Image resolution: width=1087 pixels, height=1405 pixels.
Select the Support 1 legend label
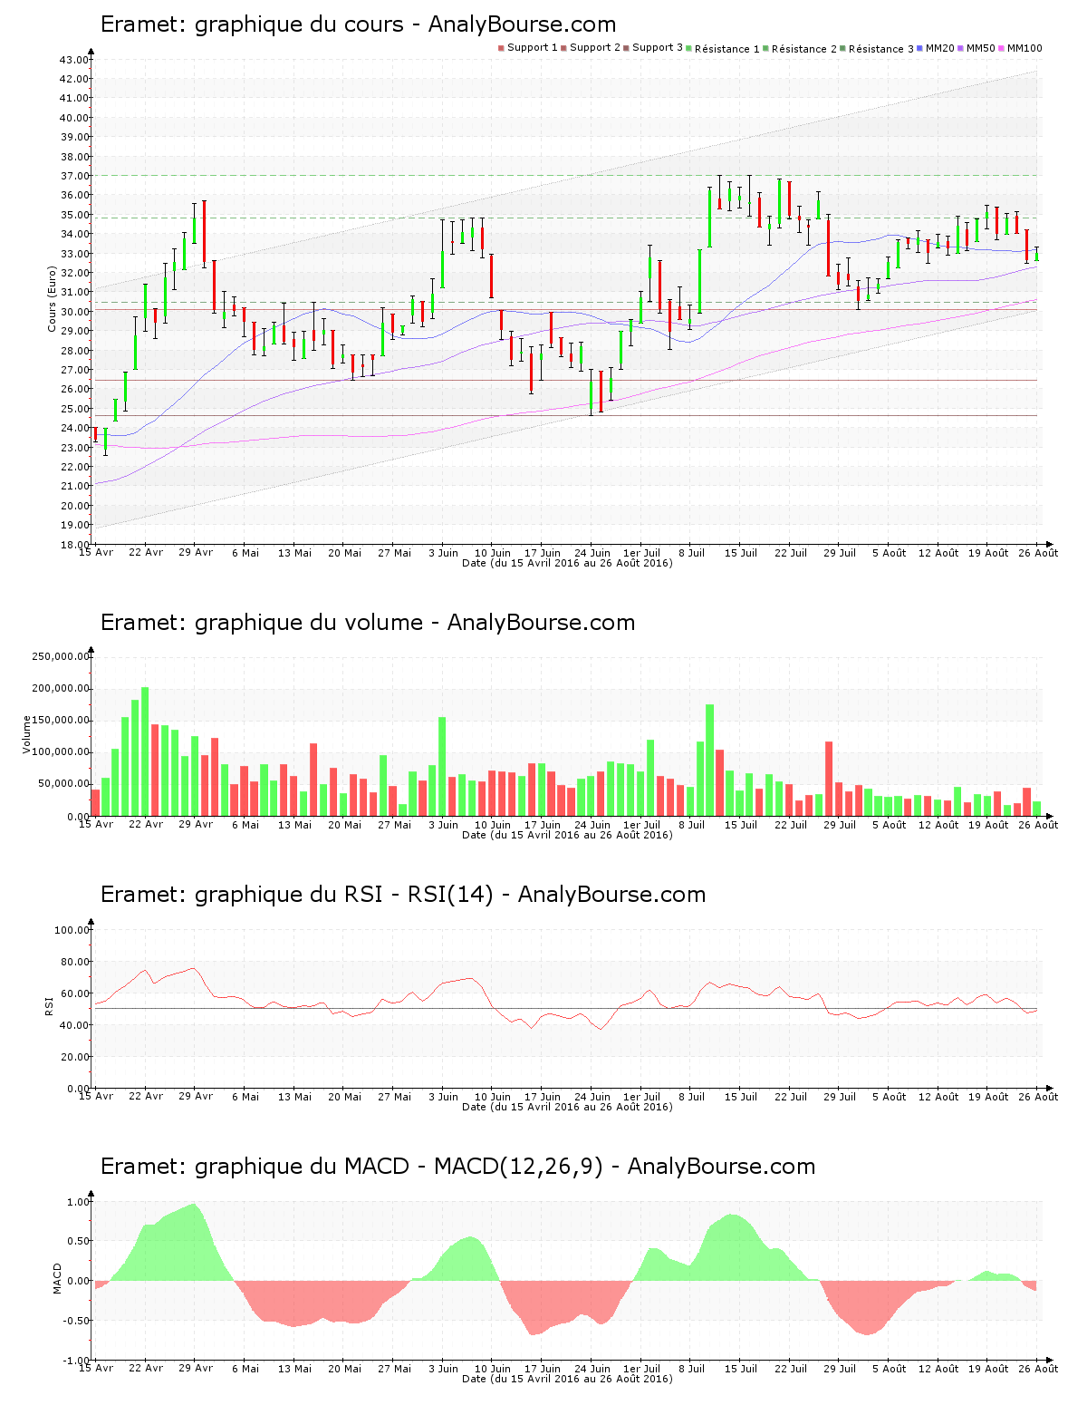[533, 48]
